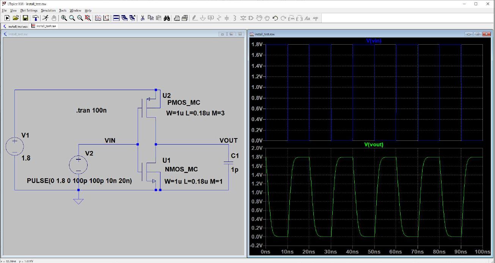Click the Paste clipboard icon
The image size is (495, 263).
pos(159,18)
